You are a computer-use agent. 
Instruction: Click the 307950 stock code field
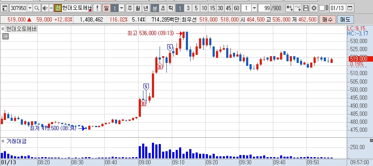[18, 8]
